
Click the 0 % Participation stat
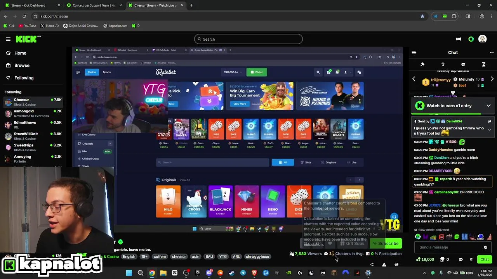pyautogui.click(x=384, y=254)
